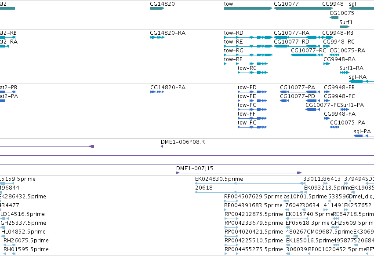Click the DME1-007J15 purple clone span
This screenshot has height=256, width=374.
coord(239,173)
